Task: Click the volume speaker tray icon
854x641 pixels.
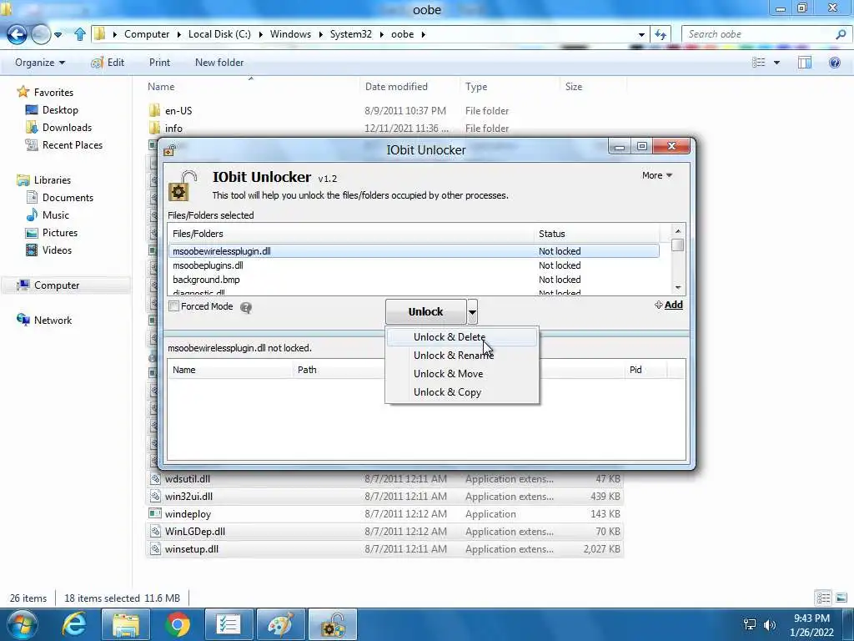Action: pos(769,624)
